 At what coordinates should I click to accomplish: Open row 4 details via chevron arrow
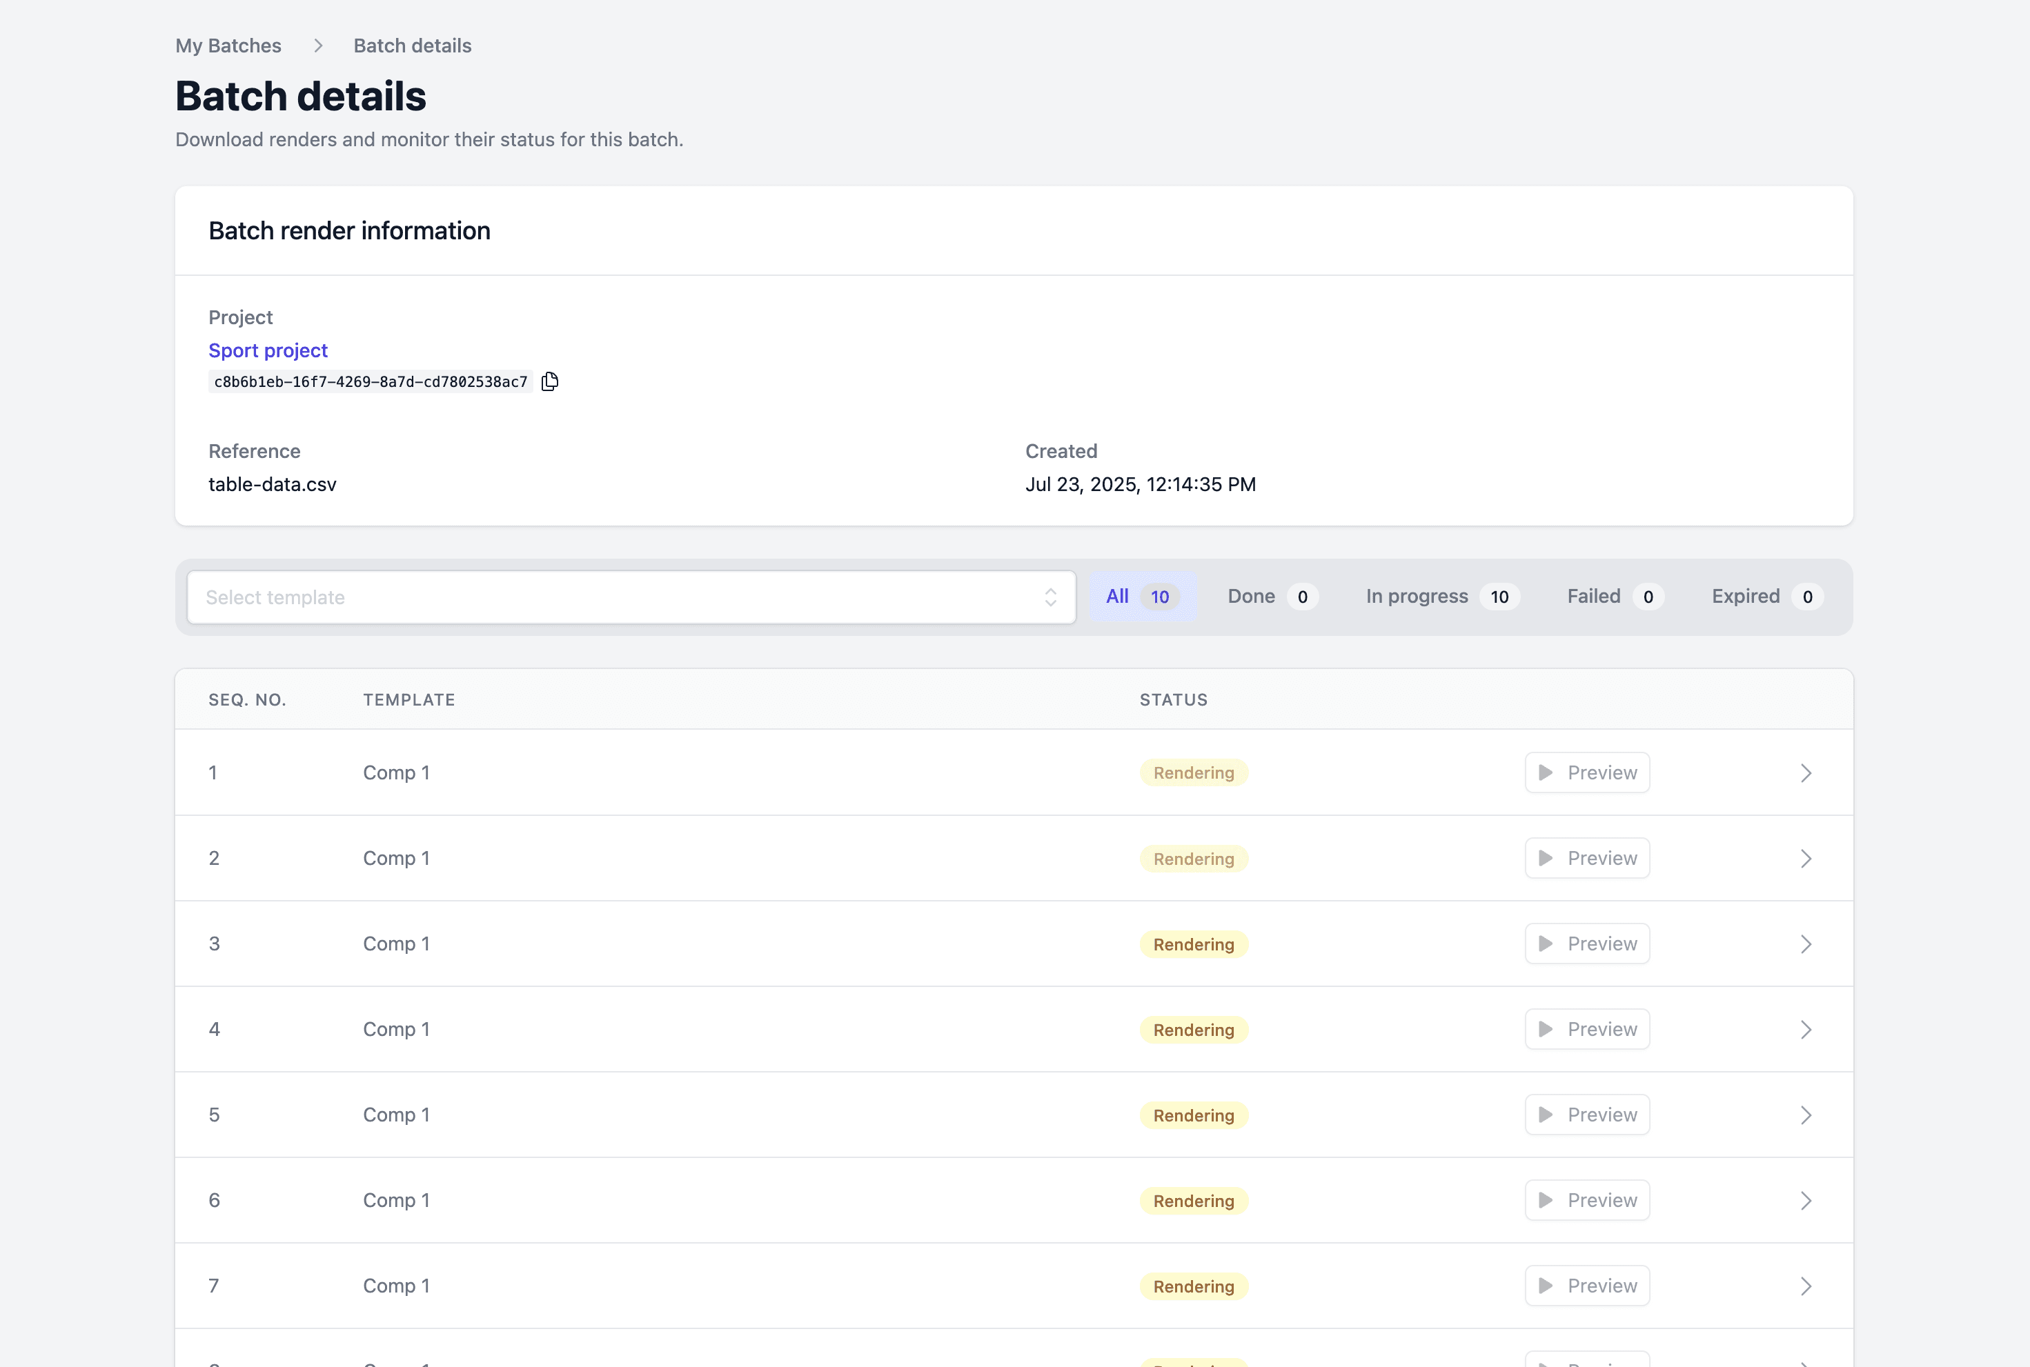(1806, 1030)
